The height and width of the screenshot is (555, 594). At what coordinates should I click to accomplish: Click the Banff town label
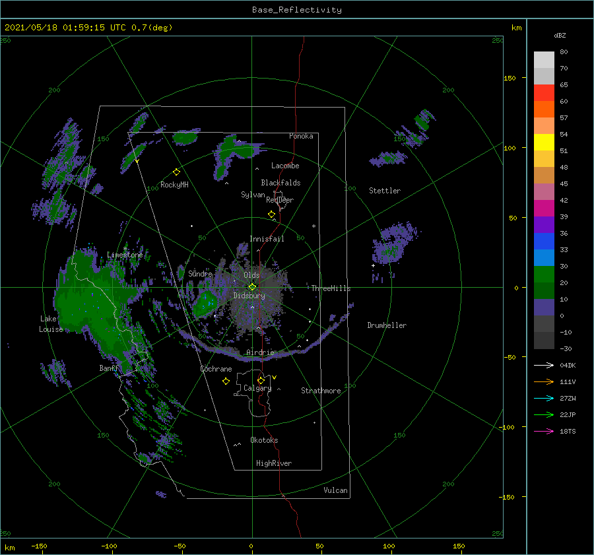coord(109,368)
